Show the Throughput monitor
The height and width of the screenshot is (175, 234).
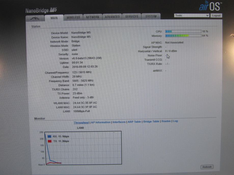point(81,123)
